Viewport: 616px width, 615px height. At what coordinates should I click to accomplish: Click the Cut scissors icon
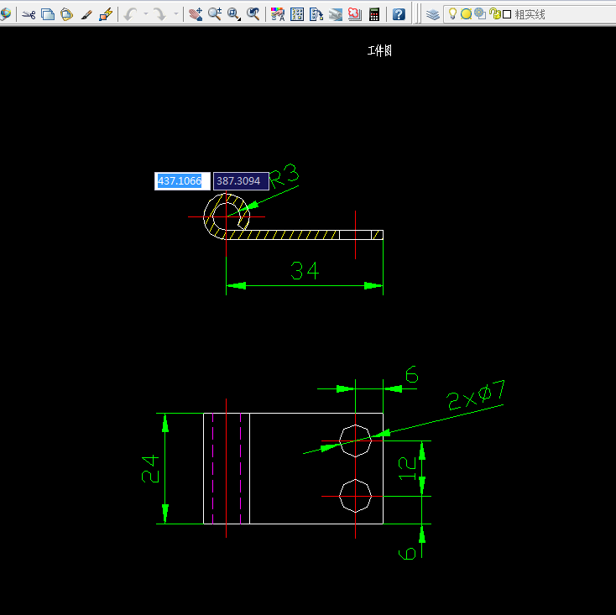pos(29,15)
